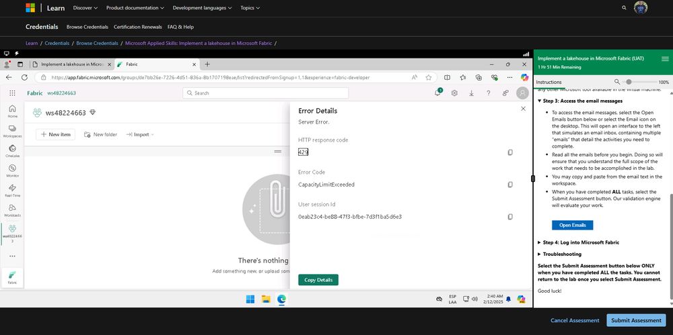The width and height of the screenshot is (673, 335).
Task: Click New folder button in workspace
Action: tap(100, 134)
